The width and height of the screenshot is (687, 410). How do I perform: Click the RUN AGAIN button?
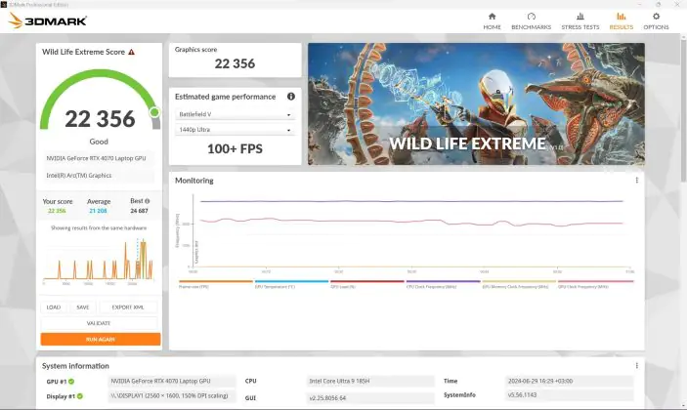point(101,339)
